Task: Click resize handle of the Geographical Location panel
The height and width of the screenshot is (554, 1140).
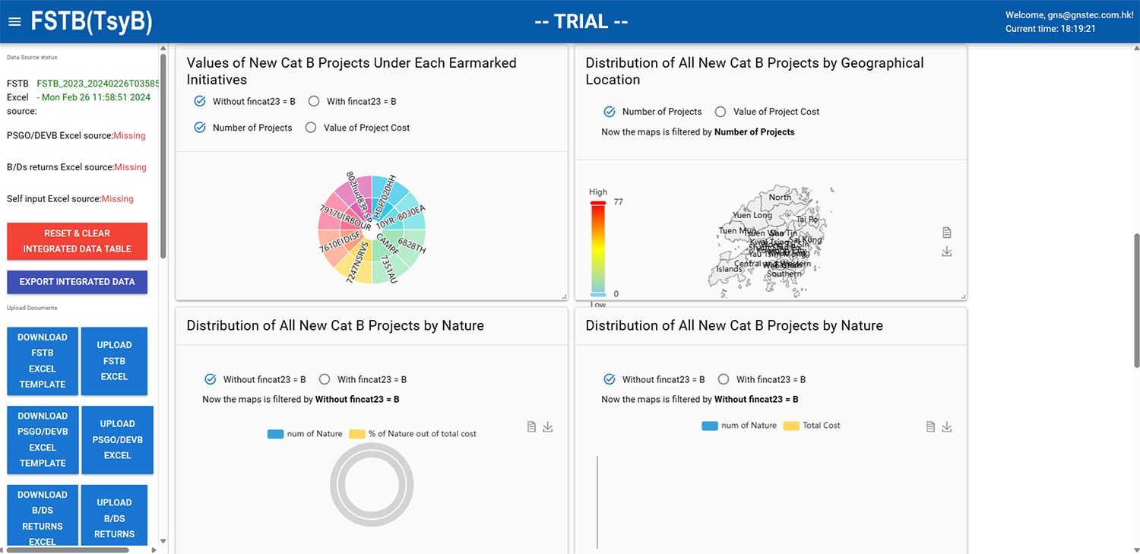Action: 962,296
